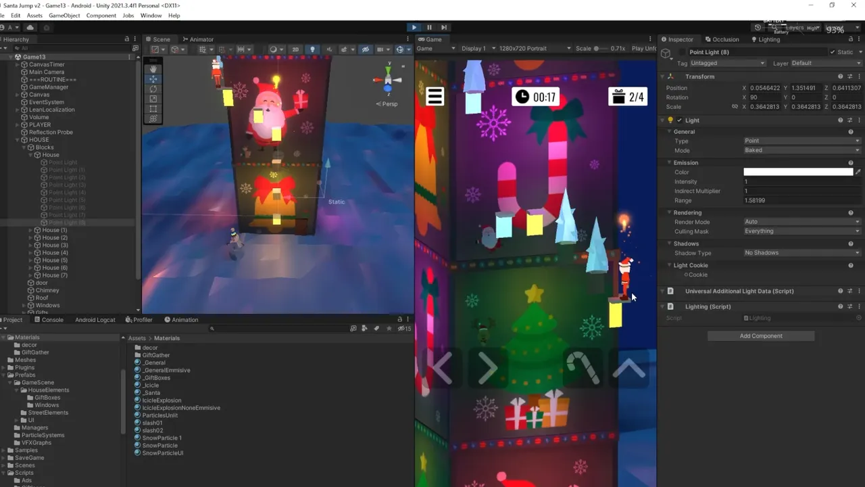Click the Persp projection label
Viewport: 865px width, 487px height.
[x=389, y=103]
